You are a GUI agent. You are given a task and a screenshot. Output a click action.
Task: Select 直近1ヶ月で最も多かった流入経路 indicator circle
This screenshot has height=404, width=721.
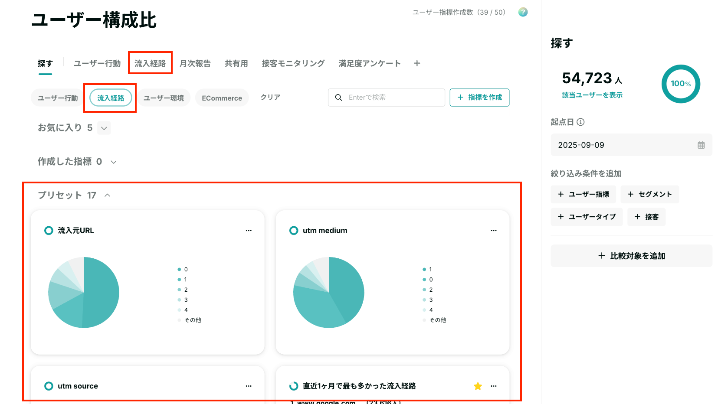coord(294,386)
